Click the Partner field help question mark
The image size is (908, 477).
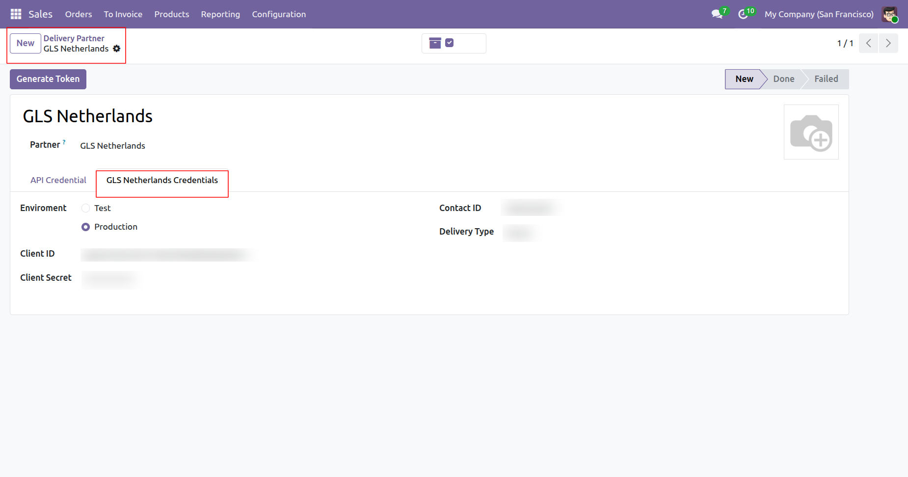tap(64, 142)
